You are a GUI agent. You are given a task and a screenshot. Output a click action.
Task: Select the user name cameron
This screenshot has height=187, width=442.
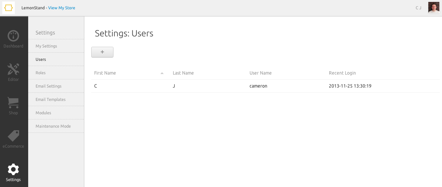click(258, 86)
